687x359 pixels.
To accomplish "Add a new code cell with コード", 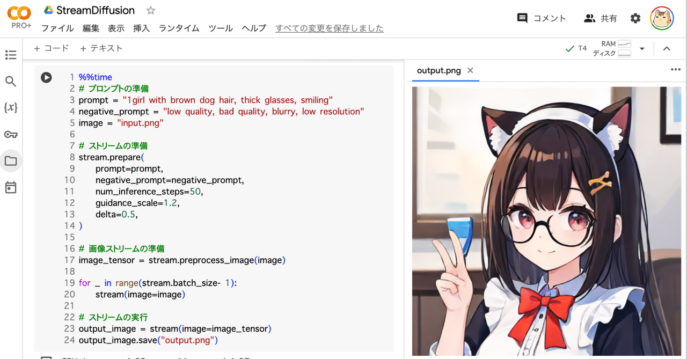I will [x=52, y=48].
